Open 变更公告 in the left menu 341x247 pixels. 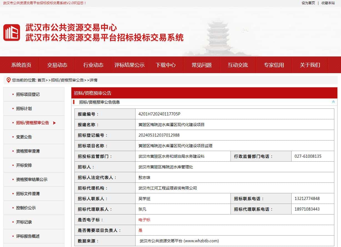click(24, 137)
